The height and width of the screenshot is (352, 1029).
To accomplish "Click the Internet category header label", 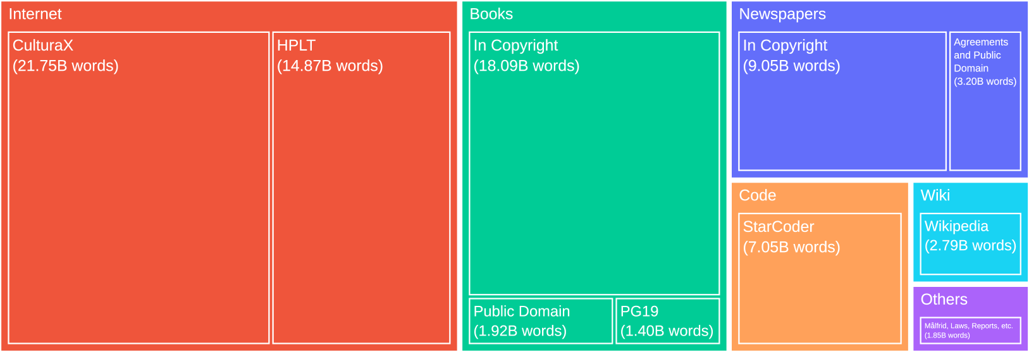I will [x=35, y=15].
